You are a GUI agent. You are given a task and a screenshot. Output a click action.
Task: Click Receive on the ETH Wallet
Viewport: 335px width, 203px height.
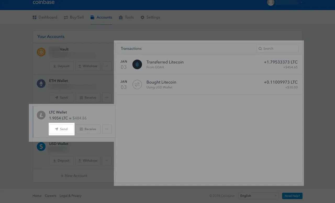point(88,97)
